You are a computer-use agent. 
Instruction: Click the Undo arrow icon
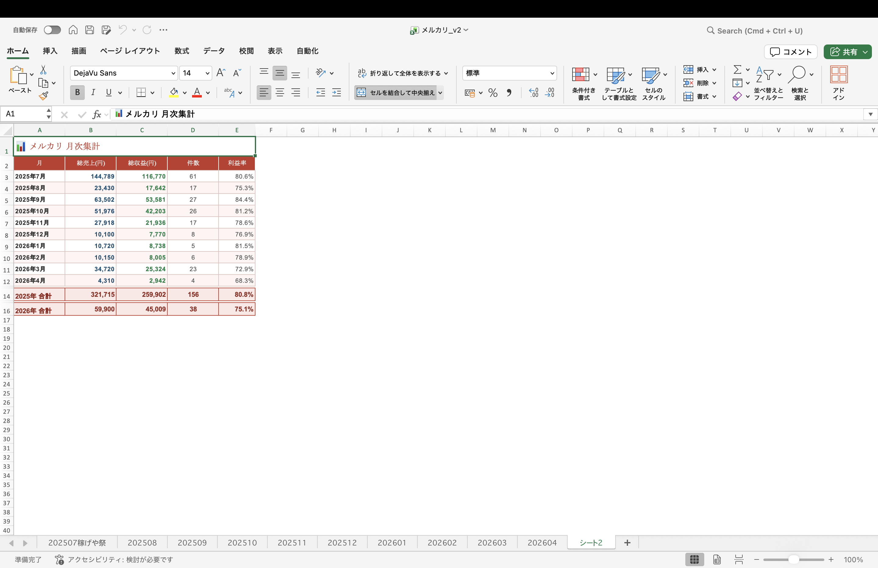pyautogui.click(x=123, y=30)
